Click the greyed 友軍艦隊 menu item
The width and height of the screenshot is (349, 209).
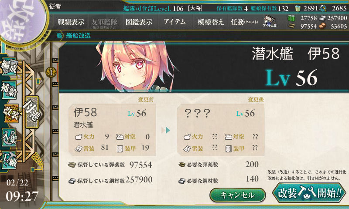(104, 23)
